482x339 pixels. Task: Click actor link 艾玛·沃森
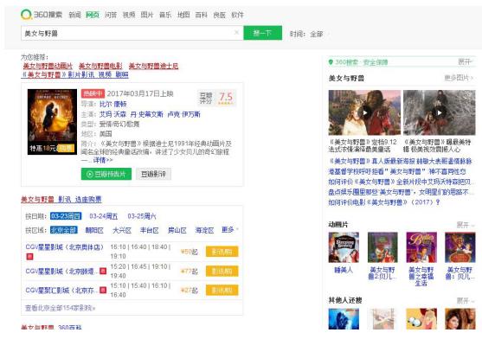pyautogui.click(x=112, y=114)
